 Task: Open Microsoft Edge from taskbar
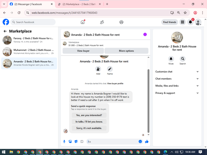click(x=165, y=152)
